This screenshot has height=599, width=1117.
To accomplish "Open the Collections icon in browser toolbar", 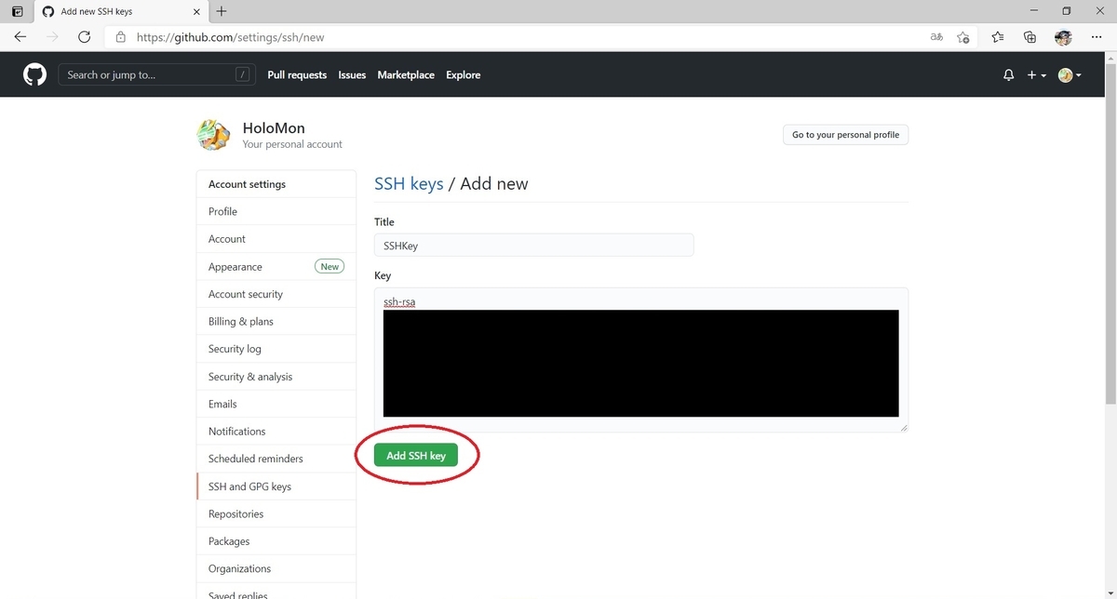I will click(1030, 37).
